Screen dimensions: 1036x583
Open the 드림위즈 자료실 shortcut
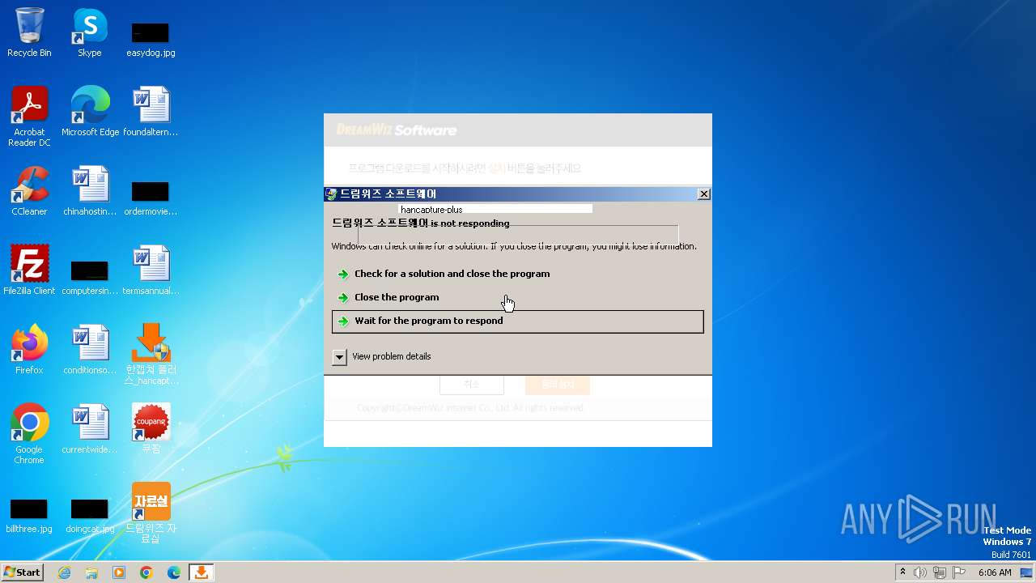[151, 513]
